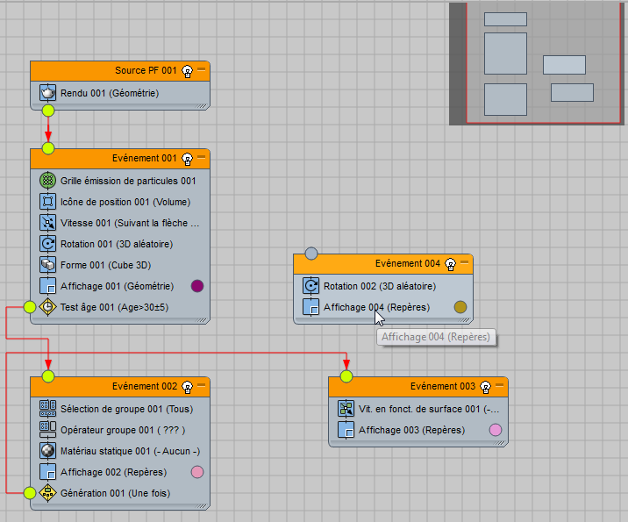Select the Evénement 003 title bar

pos(418,387)
